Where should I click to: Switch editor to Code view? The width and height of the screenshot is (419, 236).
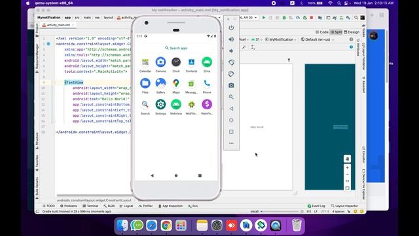pyautogui.click(x=321, y=32)
